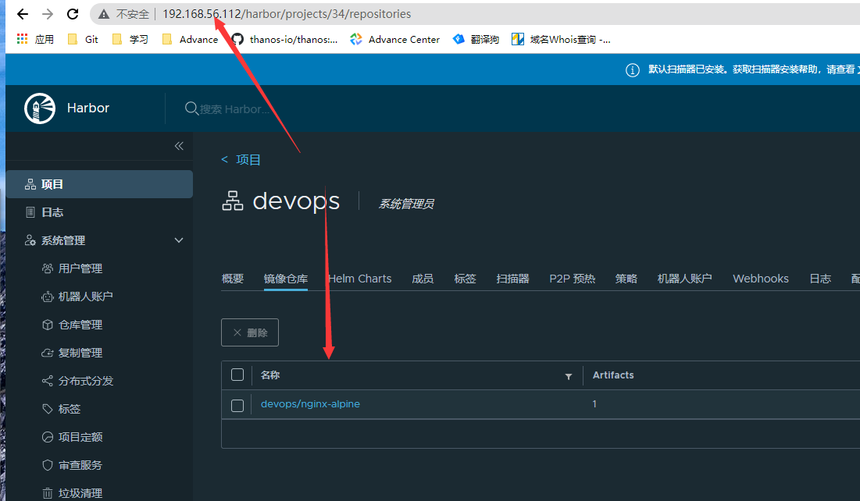This screenshot has height=501, width=860.
Task: Switch to the P2P 预热 tab
Action: coord(572,279)
